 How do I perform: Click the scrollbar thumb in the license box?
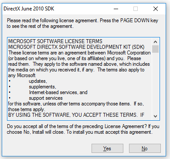coord(155,49)
